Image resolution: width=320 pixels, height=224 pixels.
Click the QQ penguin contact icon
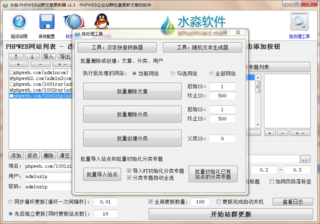102,21
